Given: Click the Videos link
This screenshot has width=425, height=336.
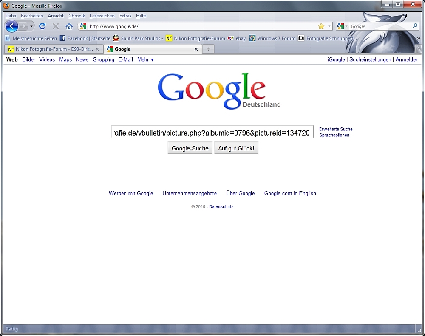Looking at the screenshot, I should click(47, 59).
